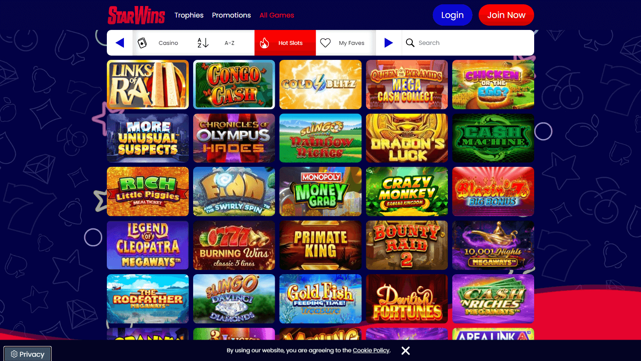The width and height of the screenshot is (641, 361).
Task: Click the A-Z sort icon
Action: [203, 43]
